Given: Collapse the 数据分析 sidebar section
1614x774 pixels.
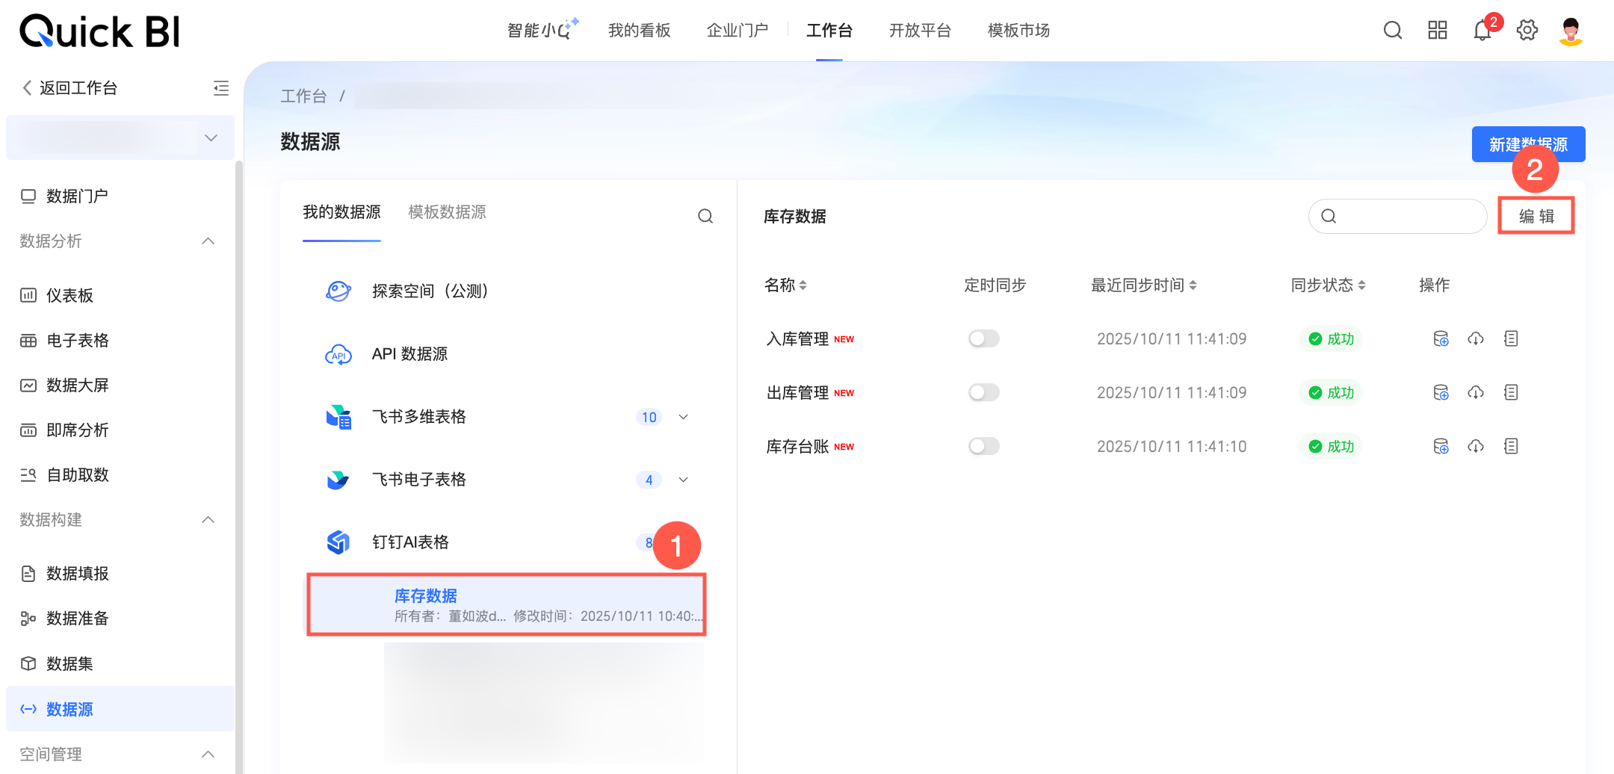Looking at the screenshot, I should [208, 241].
